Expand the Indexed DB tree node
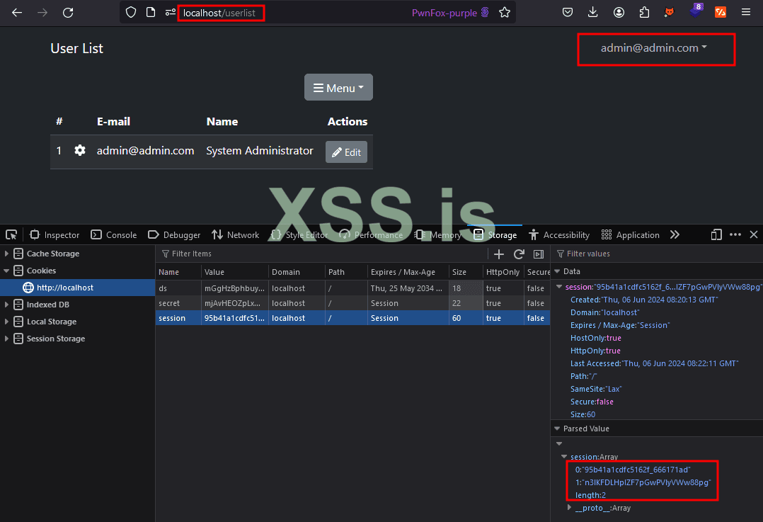This screenshot has width=763, height=522. coord(7,305)
